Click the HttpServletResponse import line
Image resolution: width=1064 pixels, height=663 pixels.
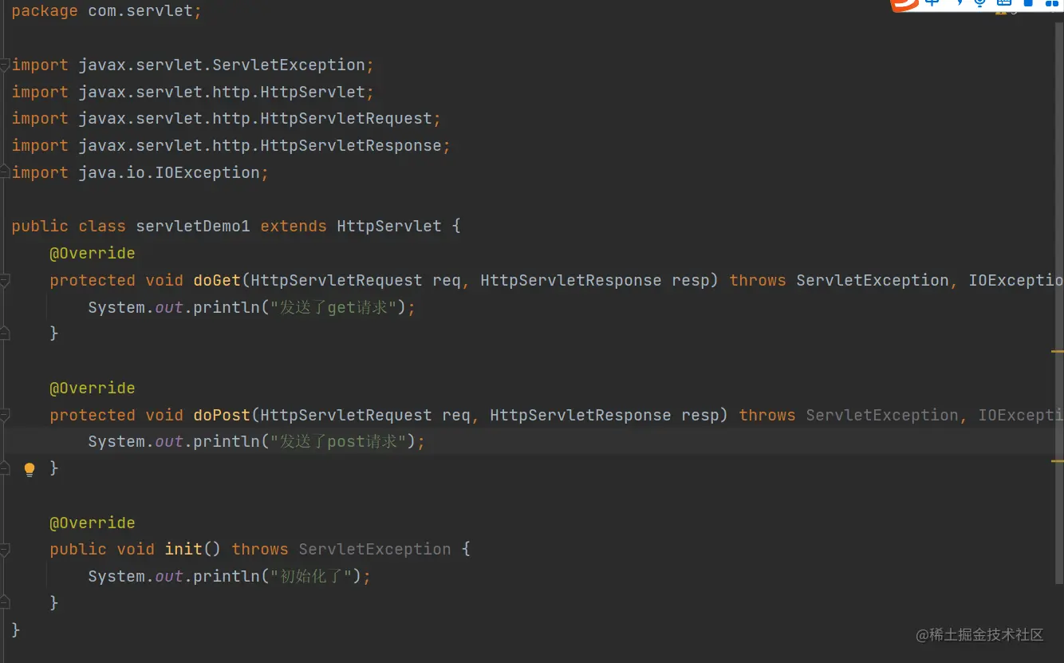pos(231,145)
